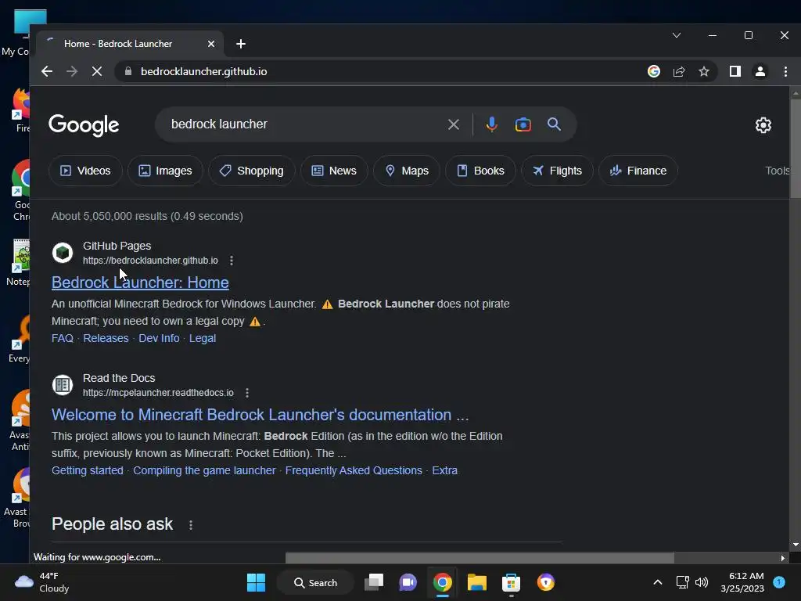
Task: Show hidden system tray icons
Action: 657,582
